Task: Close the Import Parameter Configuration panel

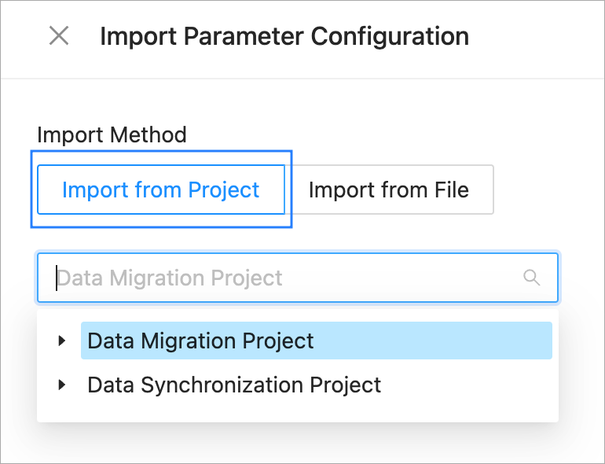Action: pos(59,36)
